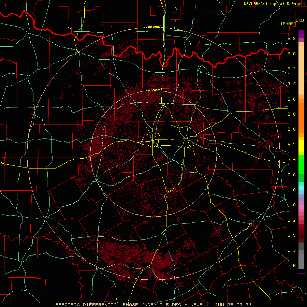Click the 9.8 value on color scale
Screen dimensions: 307x307
[x=292, y=38]
